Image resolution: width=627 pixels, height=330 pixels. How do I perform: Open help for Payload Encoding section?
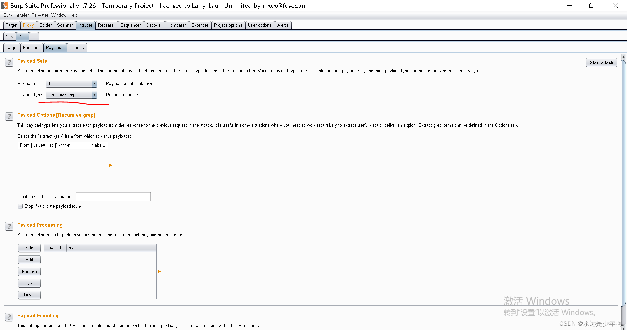click(x=9, y=317)
